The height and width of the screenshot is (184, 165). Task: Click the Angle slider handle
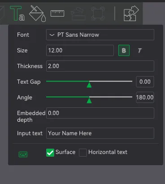pos(89,100)
